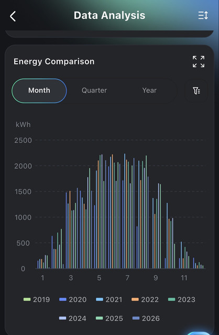Select the Month tab
The image size is (219, 335).
pyautogui.click(x=39, y=91)
